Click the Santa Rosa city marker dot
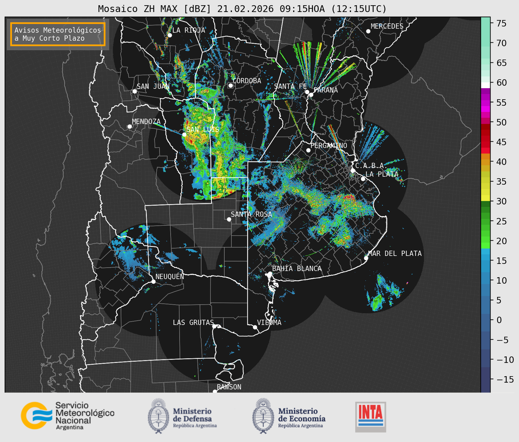Screen dimensions: 519x442 pyautogui.click(x=229, y=219)
